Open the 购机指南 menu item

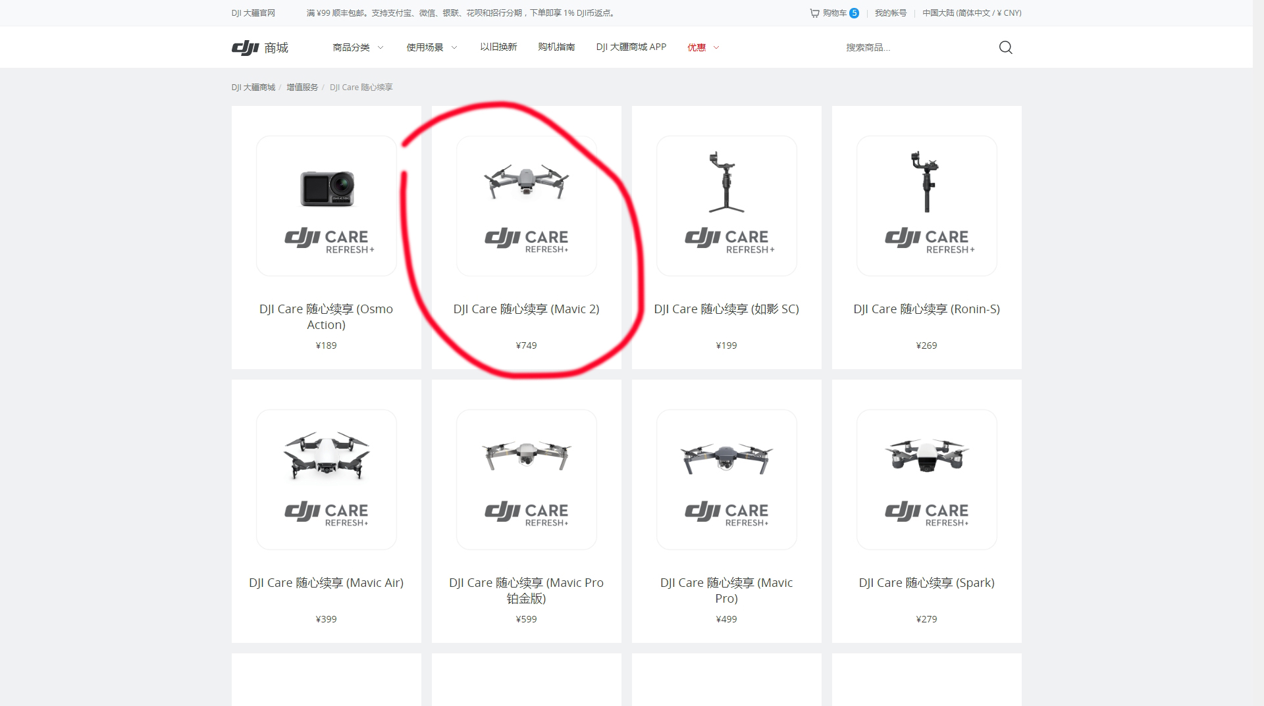556,47
